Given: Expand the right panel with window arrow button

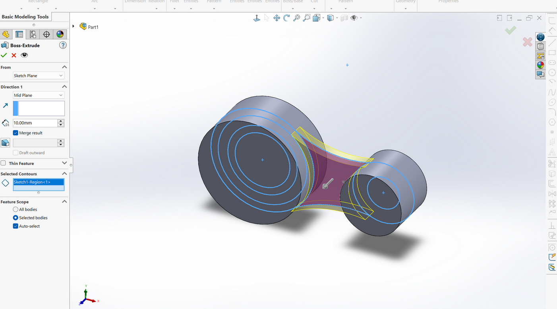Looking at the screenshot, I should point(509,18).
